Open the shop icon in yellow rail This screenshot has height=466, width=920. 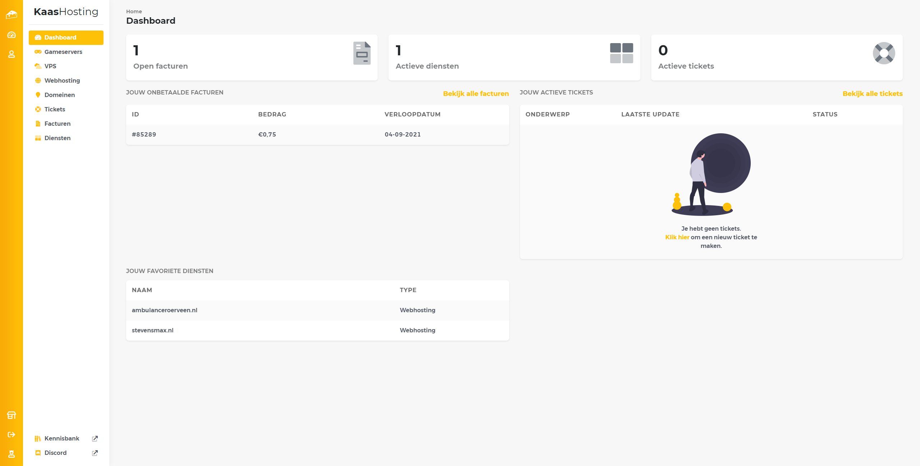11,415
